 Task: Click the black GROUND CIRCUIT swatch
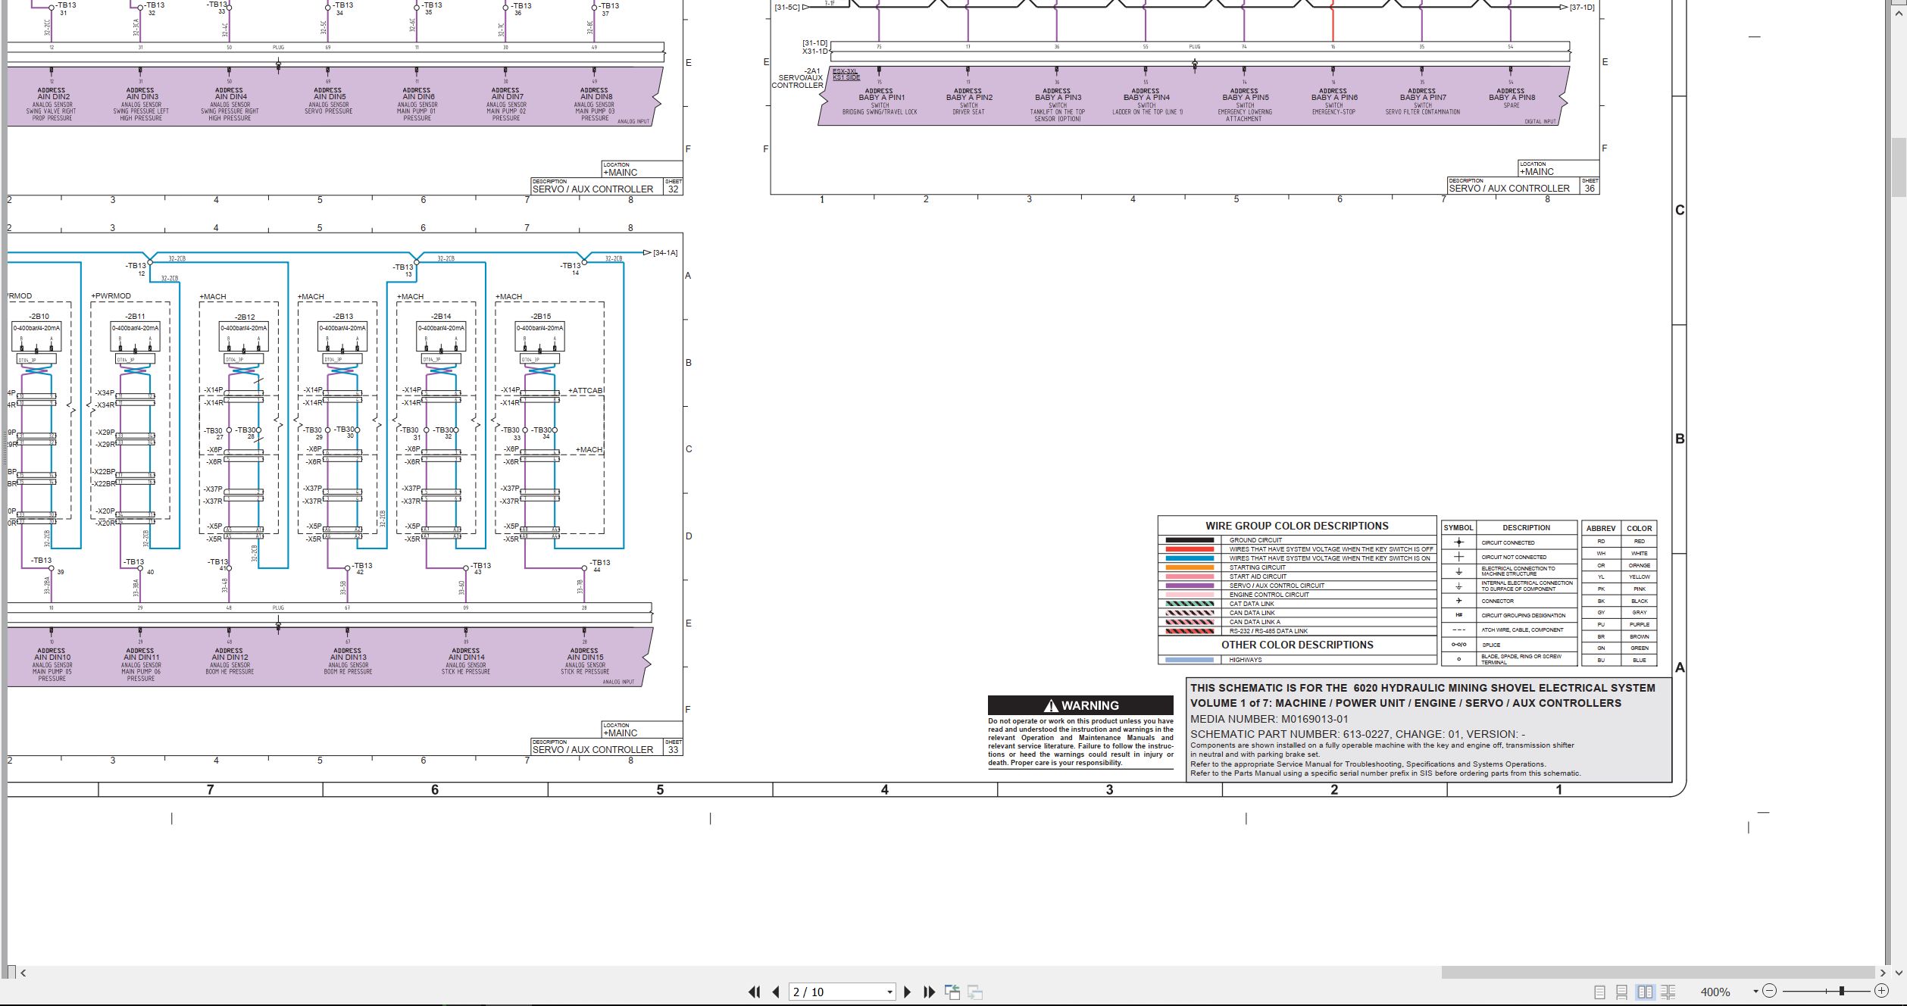(1190, 540)
